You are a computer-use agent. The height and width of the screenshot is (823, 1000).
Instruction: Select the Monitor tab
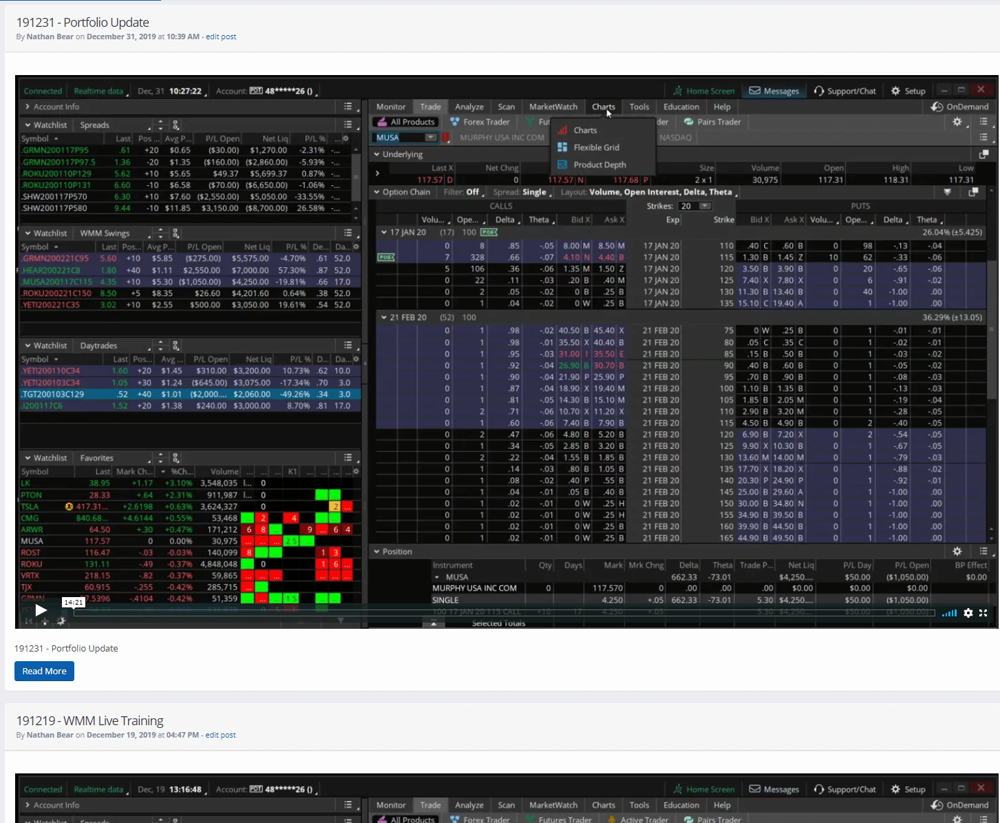391,107
